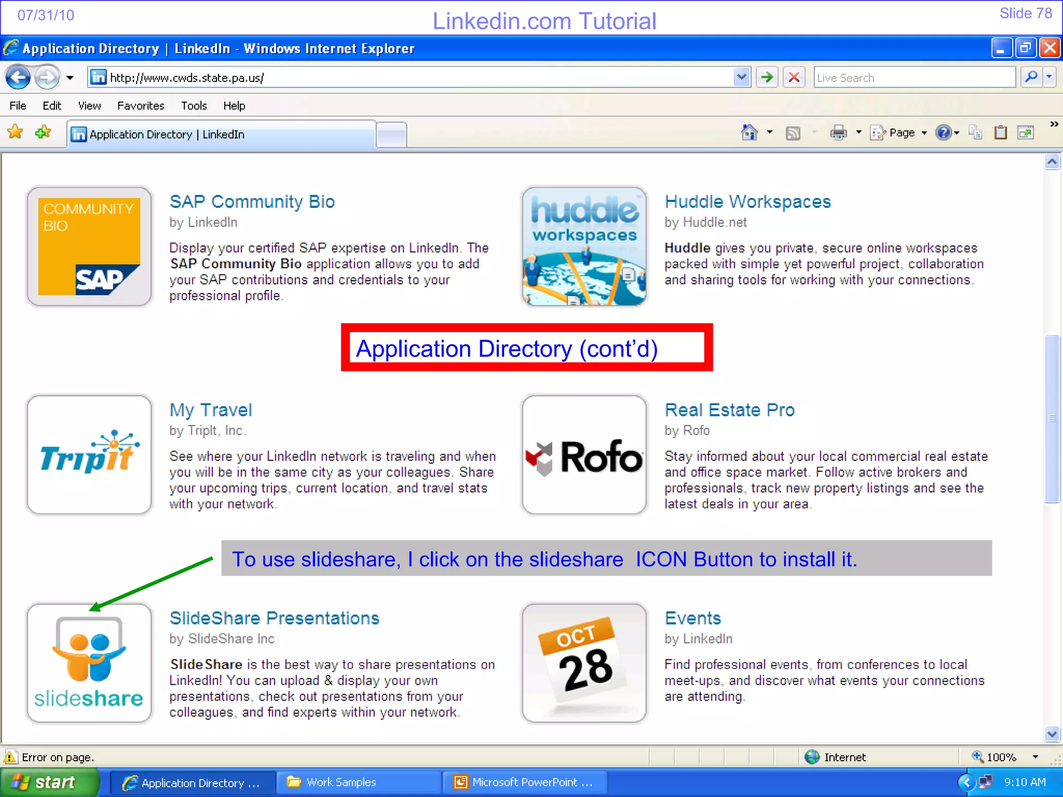Click the scrollbar down arrow
The width and height of the screenshot is (1063, 797).
1052,734
